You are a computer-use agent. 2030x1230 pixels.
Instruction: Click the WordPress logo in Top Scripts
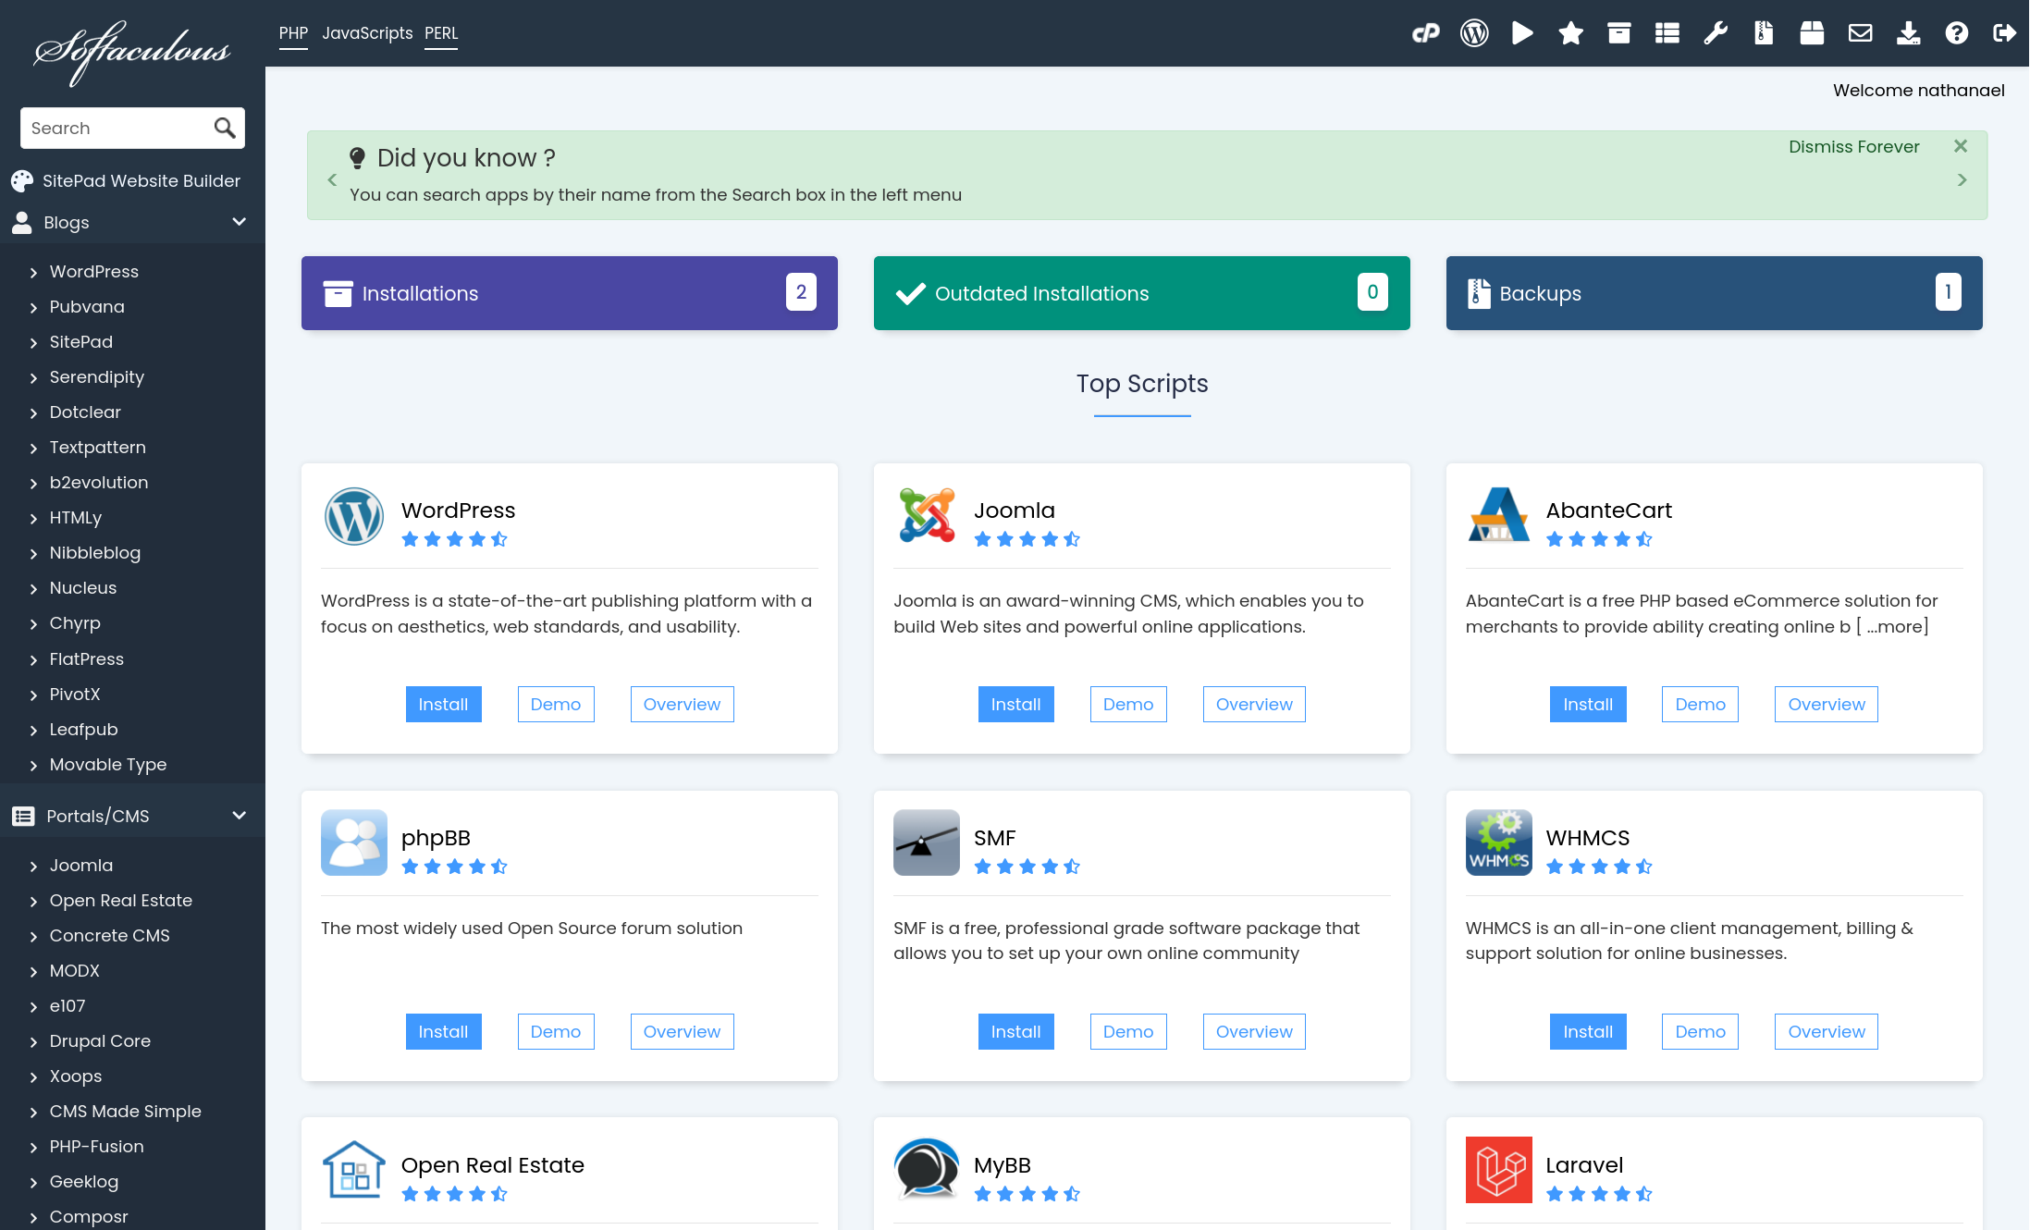(354, 516)
